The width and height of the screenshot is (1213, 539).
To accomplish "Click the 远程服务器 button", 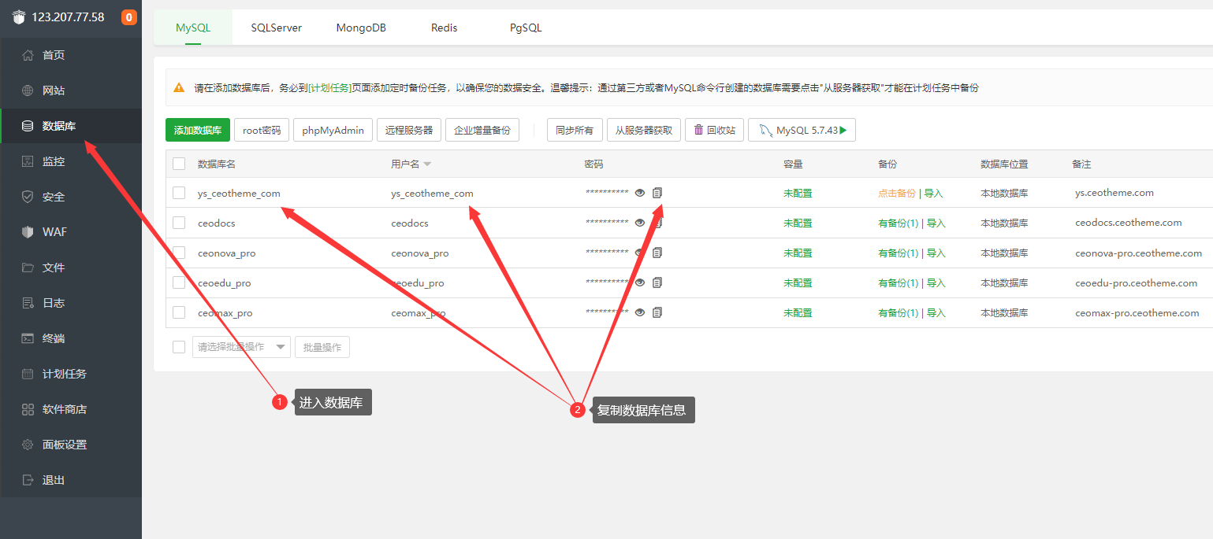I will (x=409, y=130).
